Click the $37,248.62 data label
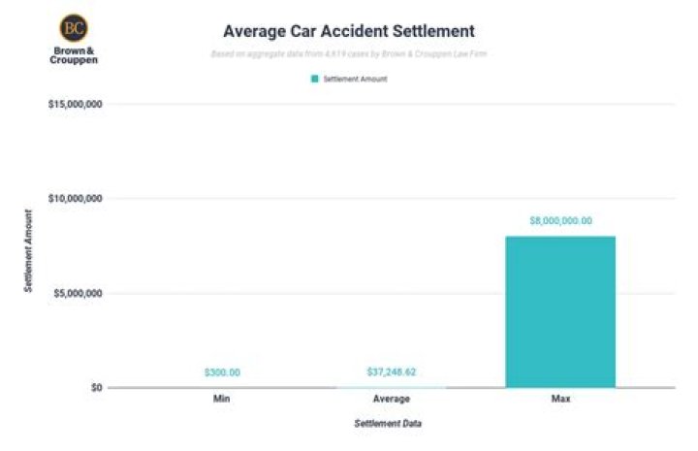Viewport: 698px width, 451px height. [x=392, y=372]
